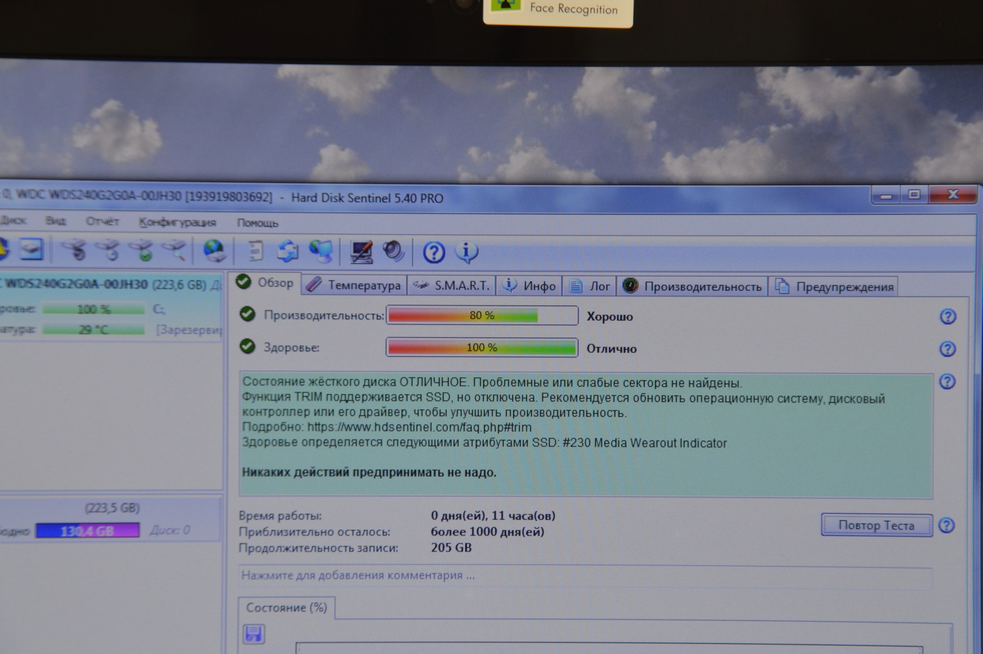The height and width of the screenshot is (654, 983).
Task: Open the Вид menu
Action: [x=55, y=221]
